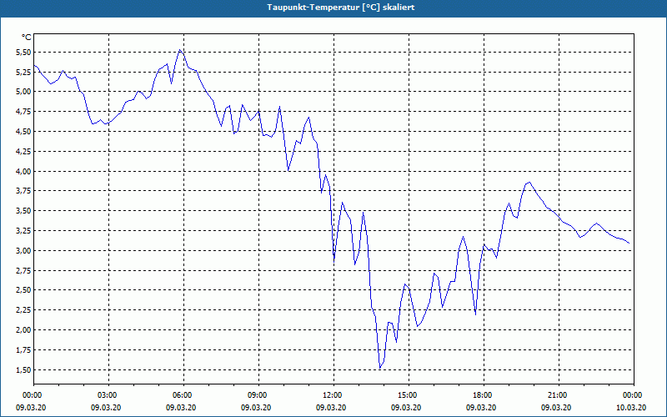
Task: Click the 15:00 time label
Action: pos(409,395)
